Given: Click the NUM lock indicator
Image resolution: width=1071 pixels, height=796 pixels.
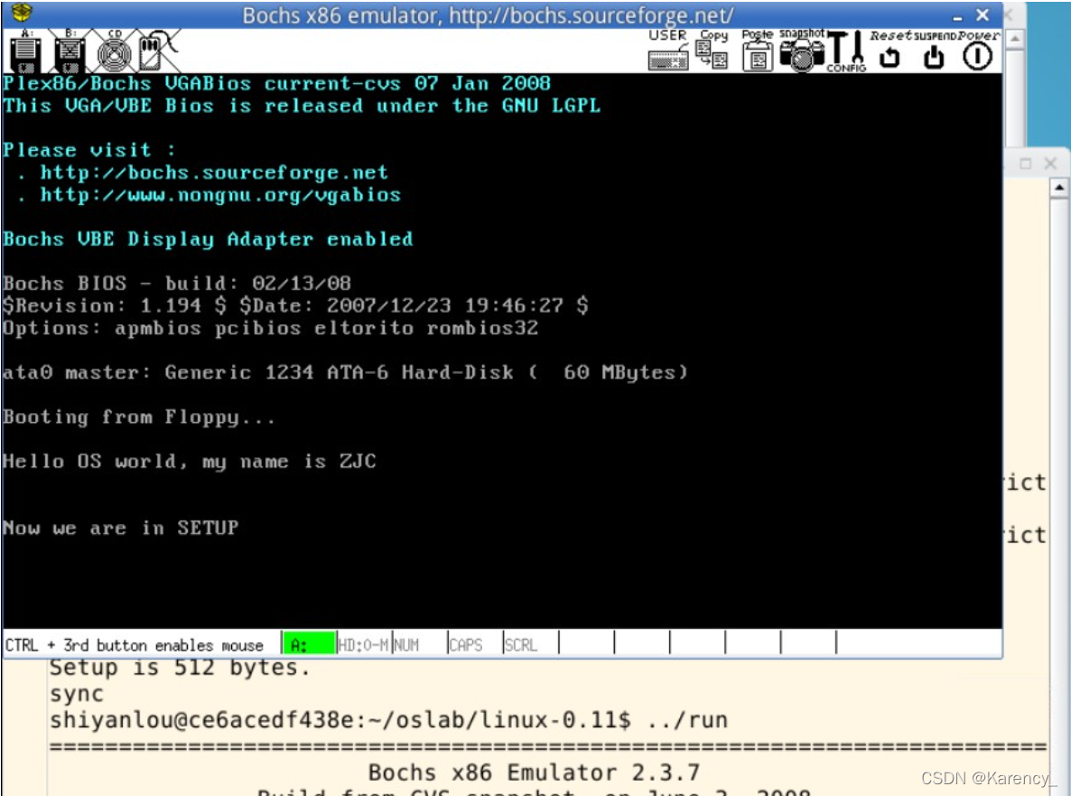Looking at the screenshot, I should (x=406, y=644).
